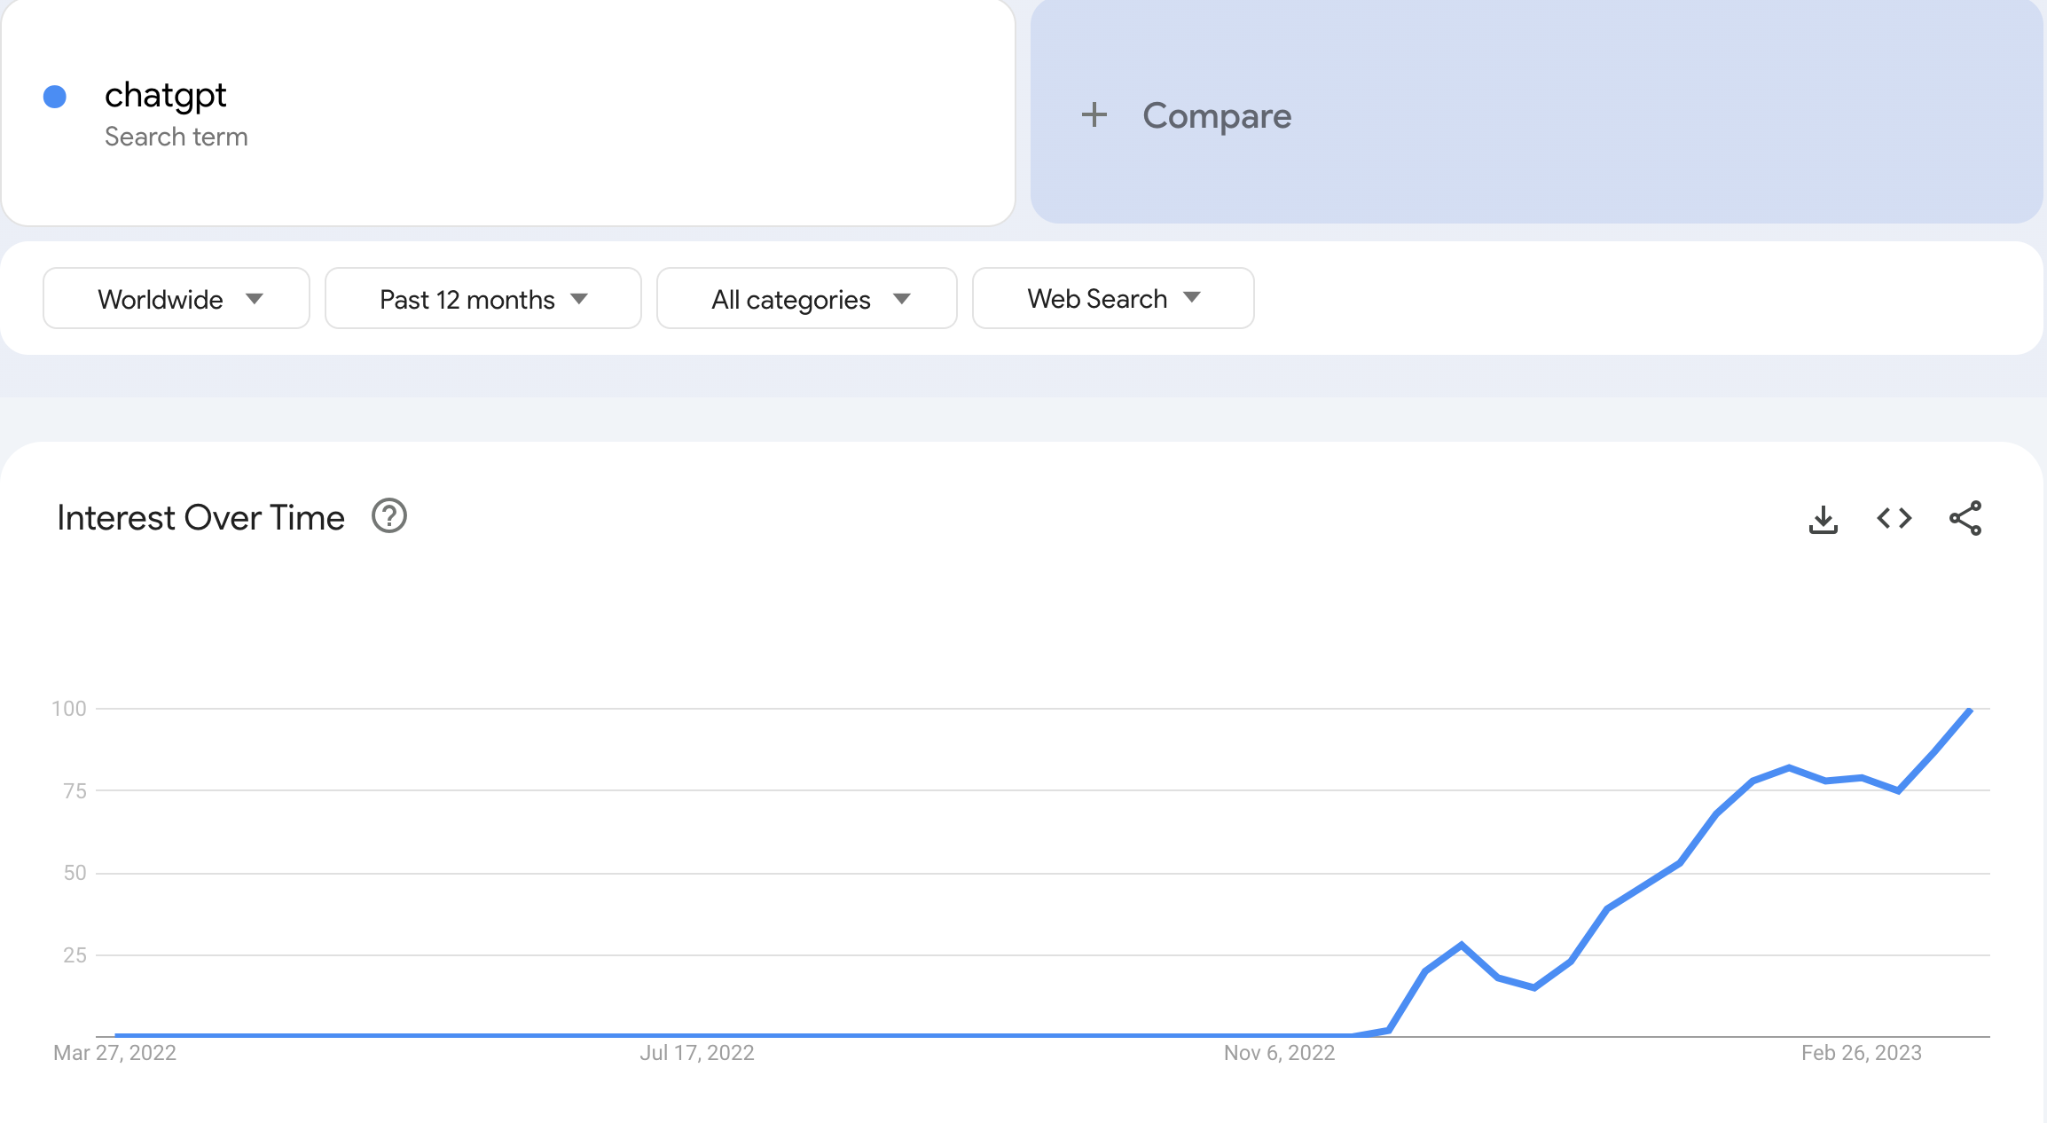Open the Interest Over Time help icon

click(x=388, y=516)
